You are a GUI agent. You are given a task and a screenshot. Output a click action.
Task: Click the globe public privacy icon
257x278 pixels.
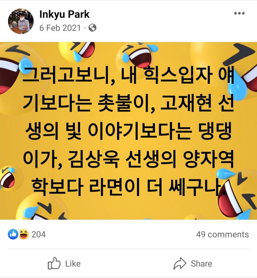click(x=93, y=28)
